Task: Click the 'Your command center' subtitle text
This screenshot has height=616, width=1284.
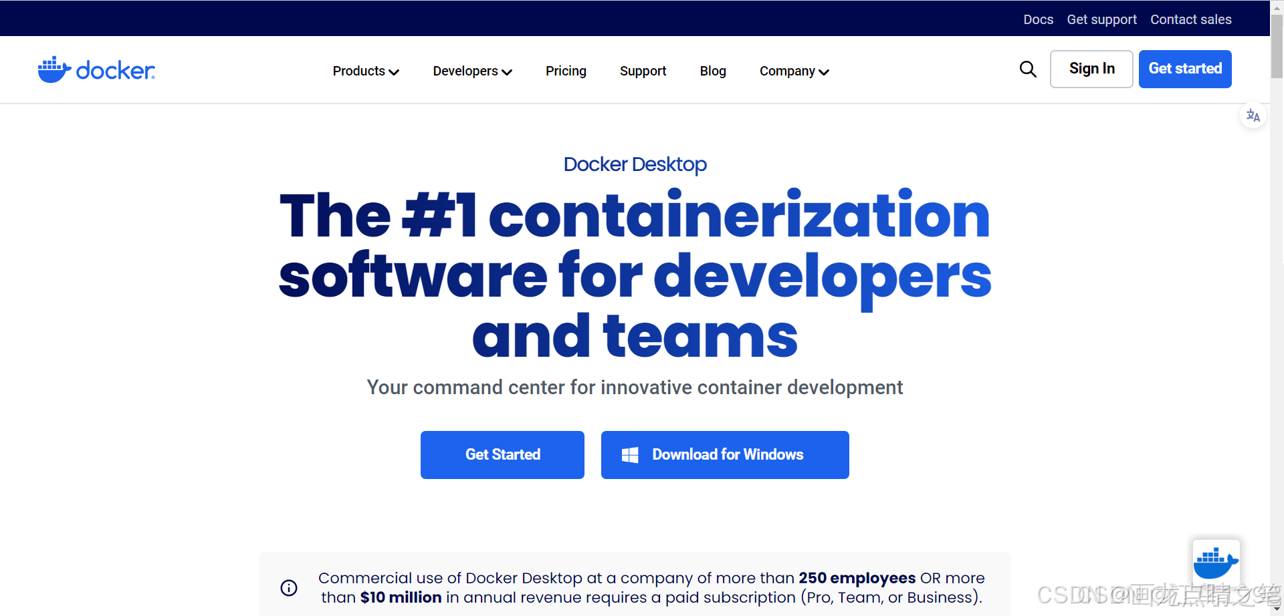Action: coord(635,388)
